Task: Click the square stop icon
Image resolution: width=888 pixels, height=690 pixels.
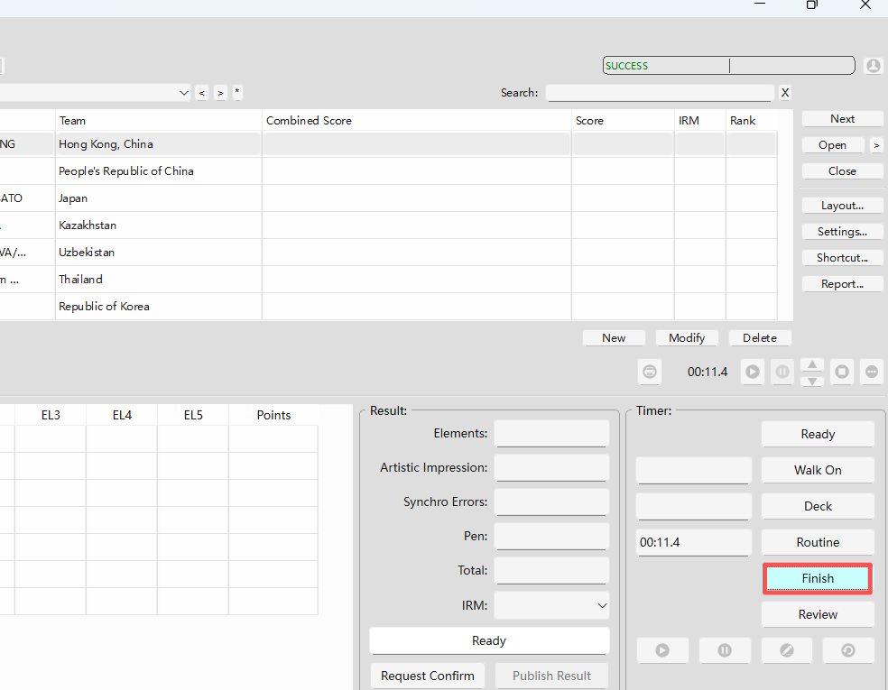Action: tap(842, 372)
